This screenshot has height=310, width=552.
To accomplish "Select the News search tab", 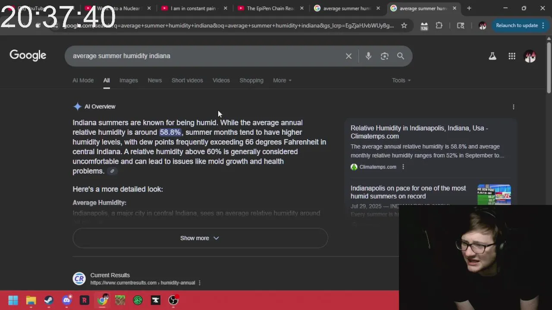I will coord(155,81).
